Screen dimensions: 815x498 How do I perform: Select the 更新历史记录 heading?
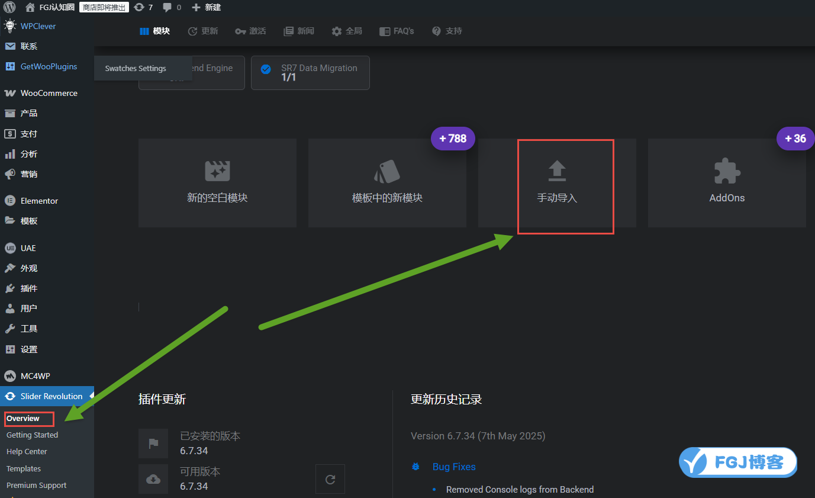[x=446, y=399]
